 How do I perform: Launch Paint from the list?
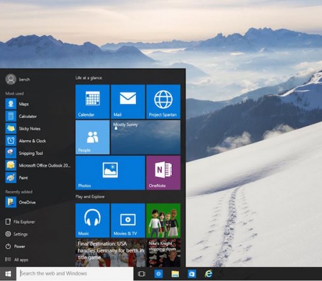pyautogui.click(x=11, y=178)
